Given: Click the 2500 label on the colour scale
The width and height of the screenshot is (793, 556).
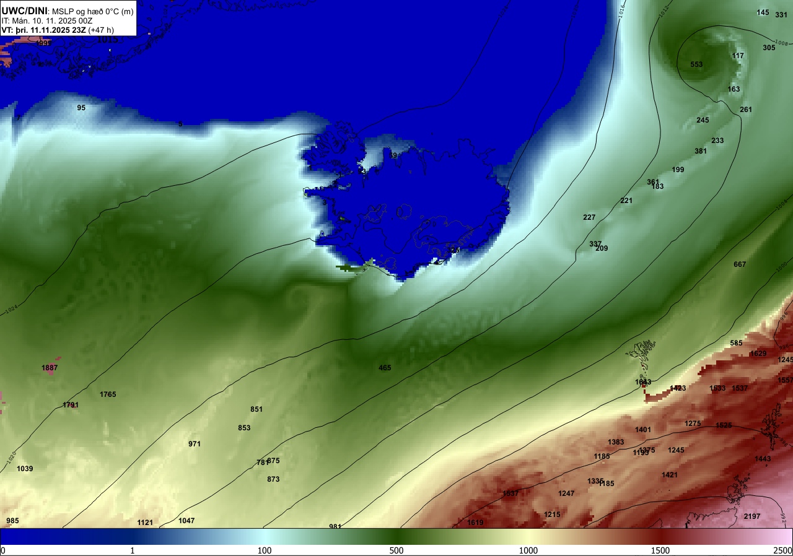Looking at the screenshot, I should pos(784,550).
